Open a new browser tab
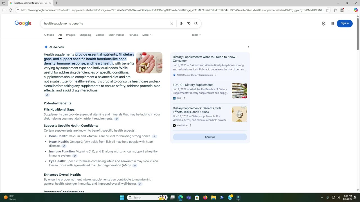 click(57, 3)
